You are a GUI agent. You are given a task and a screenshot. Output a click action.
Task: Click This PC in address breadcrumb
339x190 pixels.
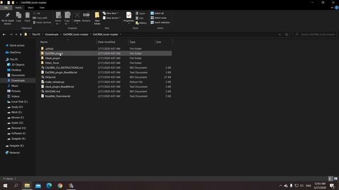pyautogui.click(x=36, y=34)
